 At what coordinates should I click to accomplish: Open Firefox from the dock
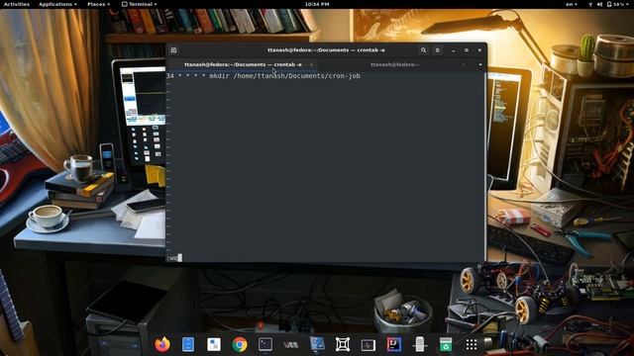[x=162, y=344]
